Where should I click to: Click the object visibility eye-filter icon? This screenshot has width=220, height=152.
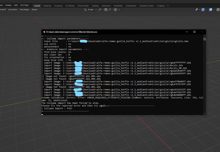pos(197,10)
